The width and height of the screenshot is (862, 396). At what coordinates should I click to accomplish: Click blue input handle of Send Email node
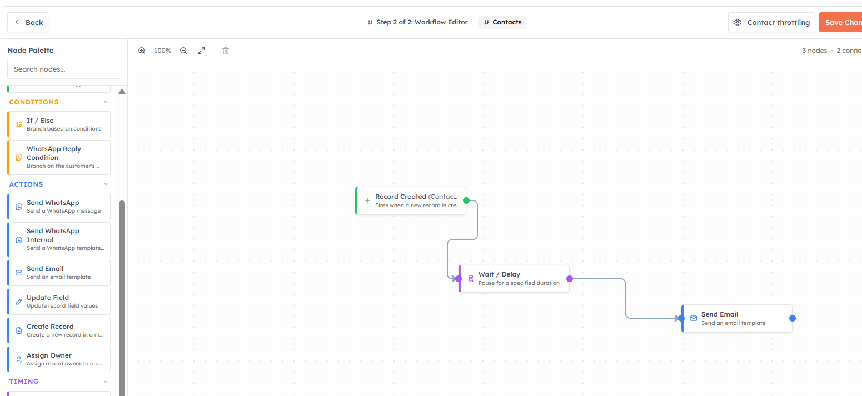pos(681,318)
